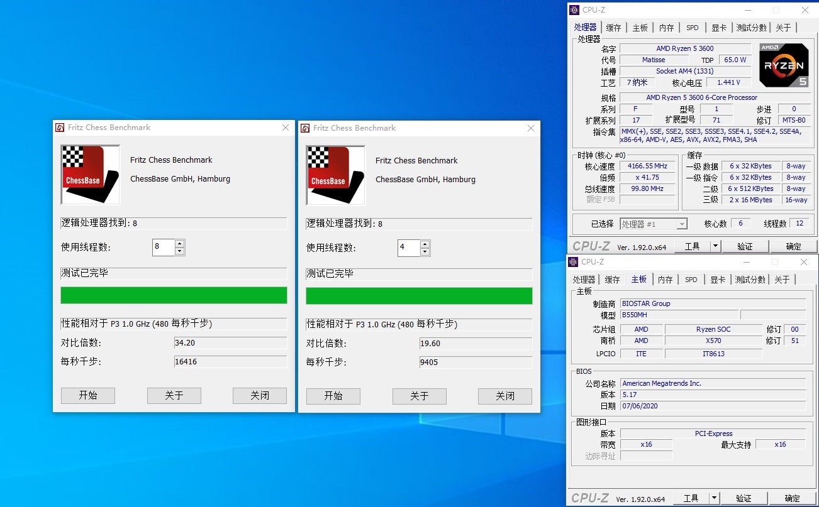This screenshot has height=507, width=819.
Task: Click the 每秒千步 value 16416
Action: point(230,362)
